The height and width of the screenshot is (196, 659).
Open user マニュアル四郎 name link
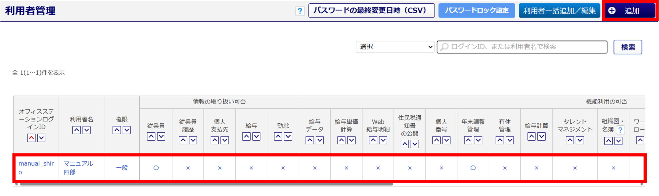point(79,168)
